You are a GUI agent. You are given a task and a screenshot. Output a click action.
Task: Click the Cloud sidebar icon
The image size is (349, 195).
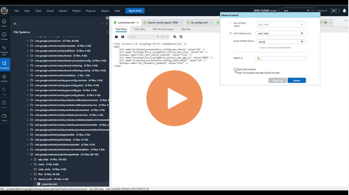(x=4, y=117)
